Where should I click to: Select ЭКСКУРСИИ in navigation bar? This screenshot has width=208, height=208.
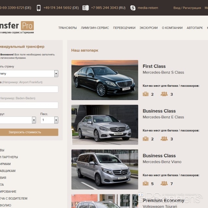[x=149, y=28]
